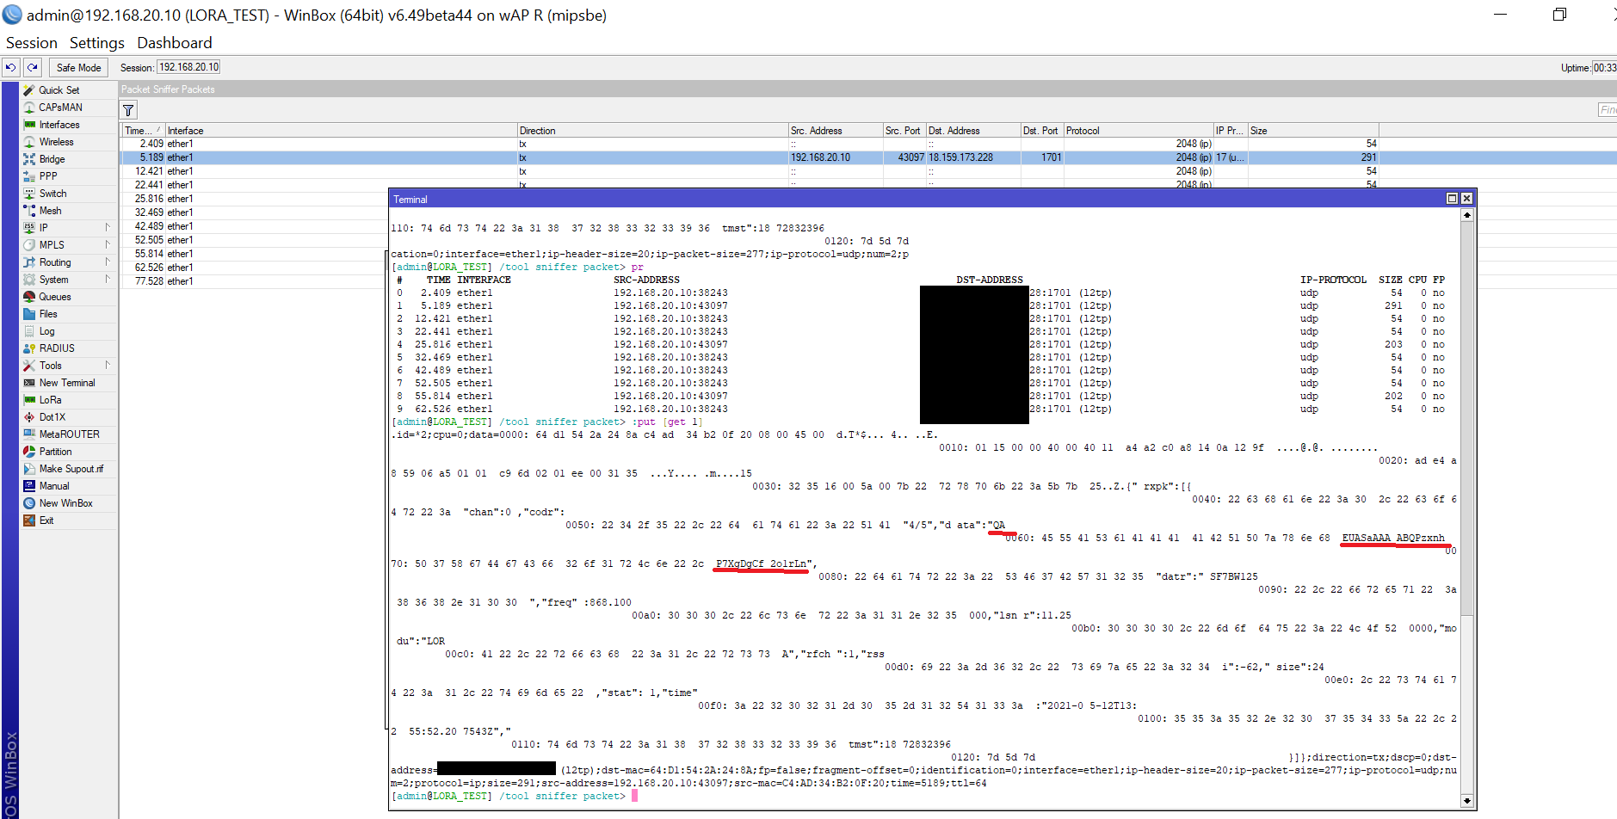This screenshot has width=1617, height=819.
Task: Open Manual sidebar icon
Action: coord(29,486)
